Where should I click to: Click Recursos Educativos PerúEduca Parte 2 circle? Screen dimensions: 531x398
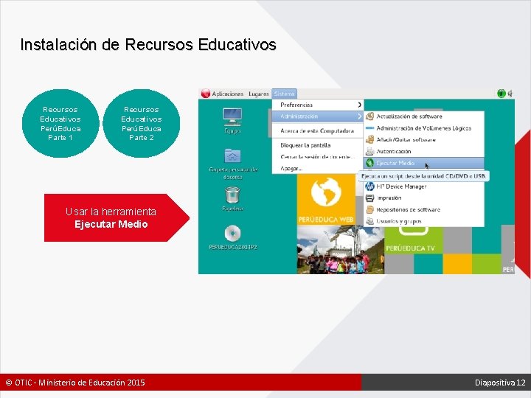pos(141,124)
